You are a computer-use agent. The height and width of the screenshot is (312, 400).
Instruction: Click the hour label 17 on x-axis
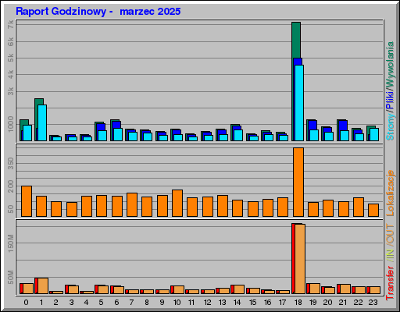point(282,303)
